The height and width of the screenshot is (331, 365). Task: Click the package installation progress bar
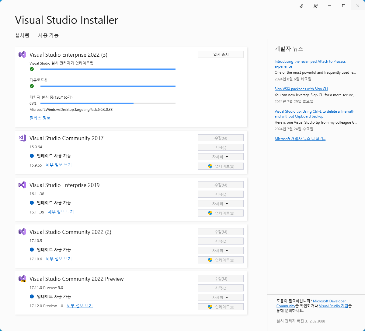pos(108,104)
